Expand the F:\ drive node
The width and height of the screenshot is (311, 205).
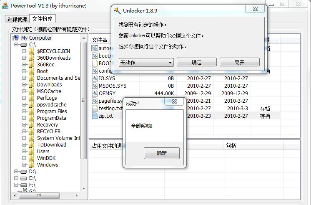pyautogui.click(x=16, y=185)
